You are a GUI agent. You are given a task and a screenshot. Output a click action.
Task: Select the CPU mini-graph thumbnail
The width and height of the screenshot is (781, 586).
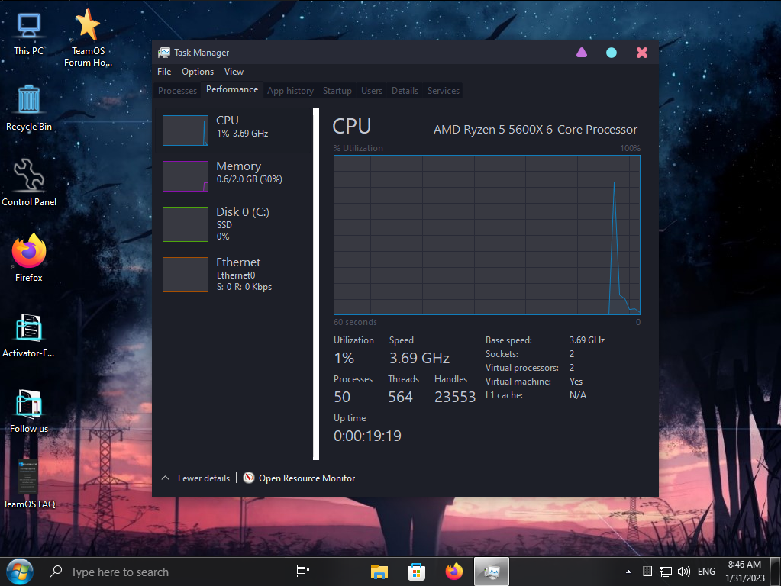[186, 130]
